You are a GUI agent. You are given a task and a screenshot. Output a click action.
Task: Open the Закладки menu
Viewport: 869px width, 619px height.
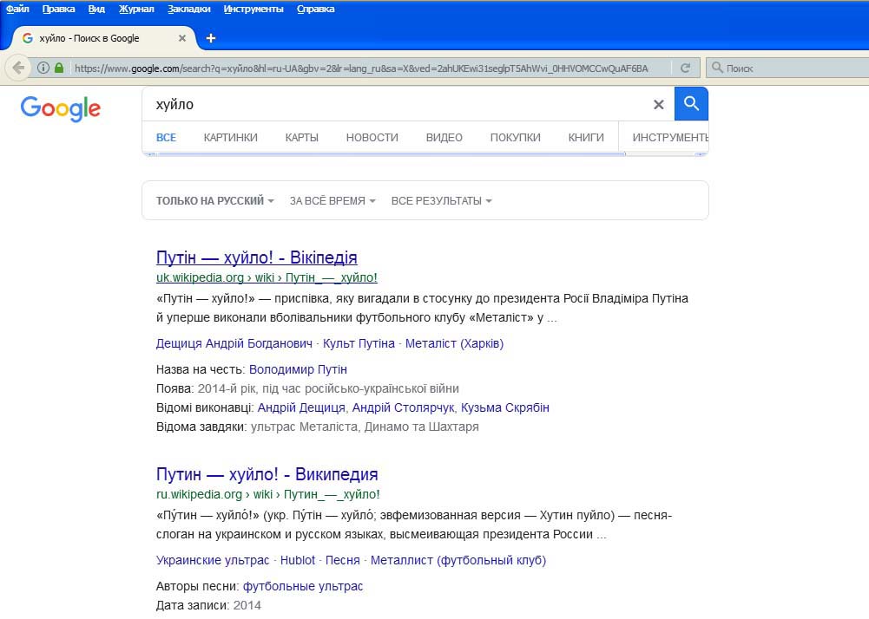coord(189,9)
